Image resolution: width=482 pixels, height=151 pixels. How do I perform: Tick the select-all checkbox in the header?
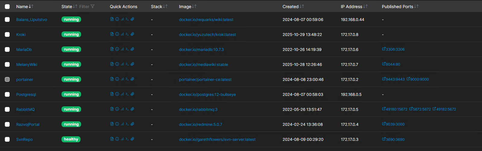(7, 7)
